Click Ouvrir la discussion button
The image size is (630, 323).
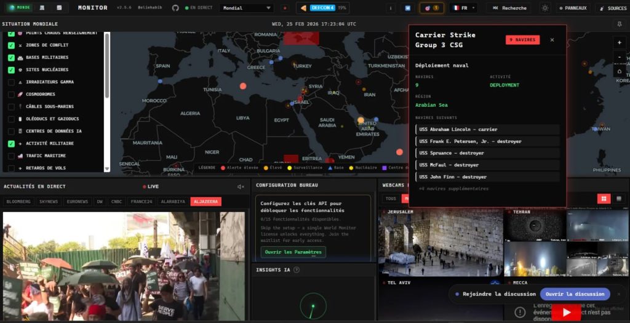point(575,294)
